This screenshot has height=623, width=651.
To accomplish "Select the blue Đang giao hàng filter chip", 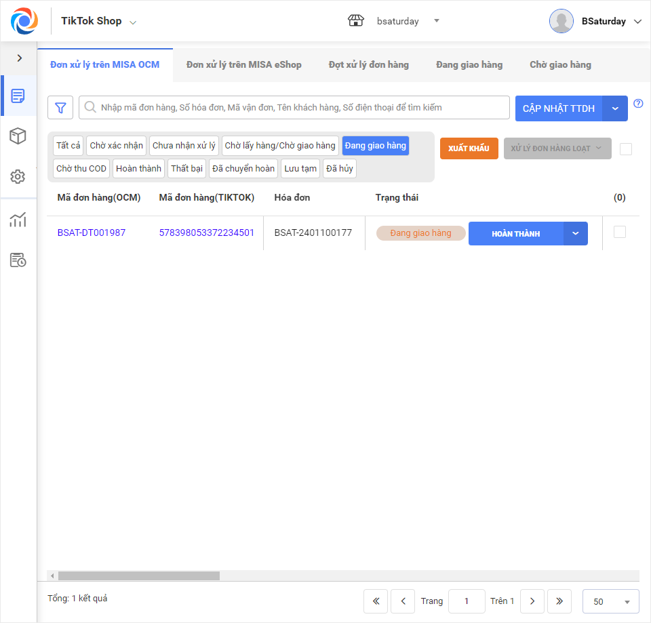I will click(x=375, y=146).
